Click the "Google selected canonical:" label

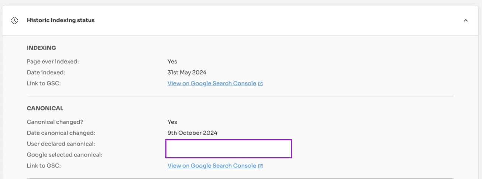(x=64, y=155)
